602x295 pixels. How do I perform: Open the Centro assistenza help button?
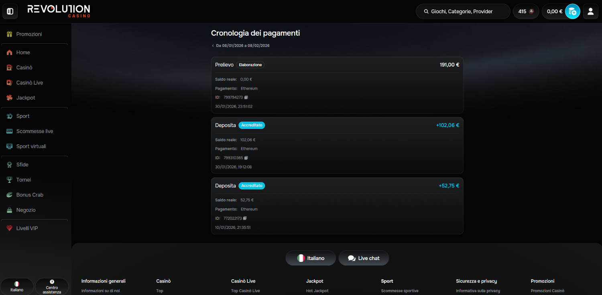(x=52, y=287)
